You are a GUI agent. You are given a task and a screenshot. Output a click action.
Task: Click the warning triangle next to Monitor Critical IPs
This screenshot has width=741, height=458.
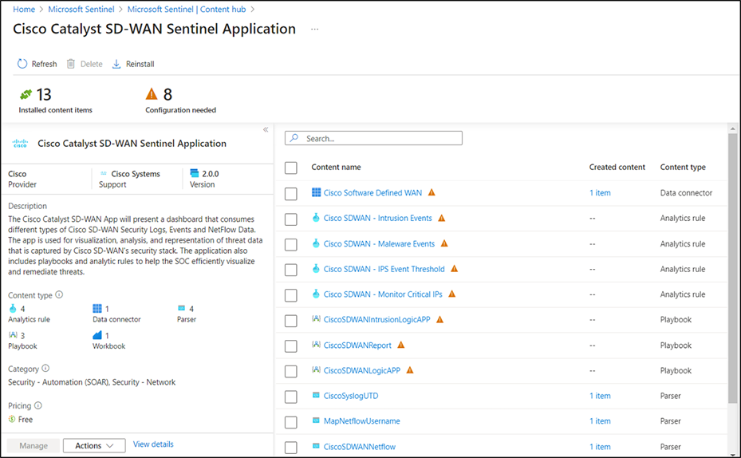point(451,294)
